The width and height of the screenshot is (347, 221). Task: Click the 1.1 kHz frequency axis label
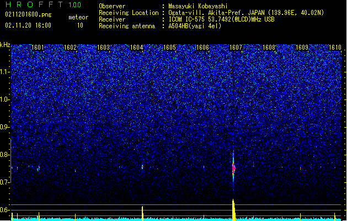5,72
